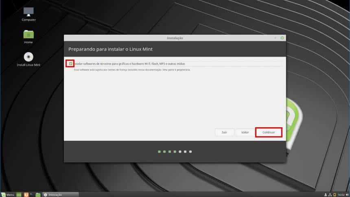
Task: Launch the Install Linux Mint disc icon
Action: coord(28,59)
